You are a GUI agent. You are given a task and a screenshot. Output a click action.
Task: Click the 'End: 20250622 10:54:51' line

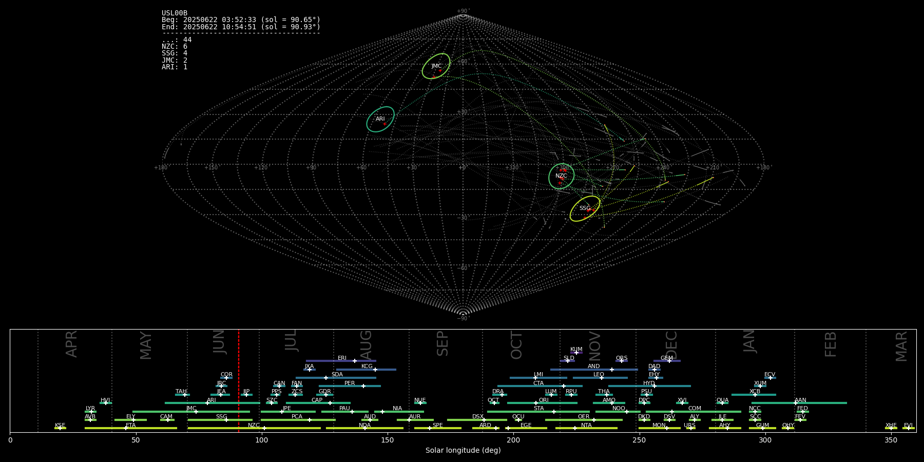(241, 27)
